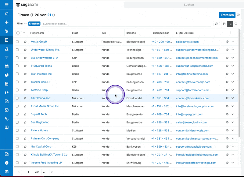Refresh the Firmen list
Screen dimensions: 244x177
(216, 24)
